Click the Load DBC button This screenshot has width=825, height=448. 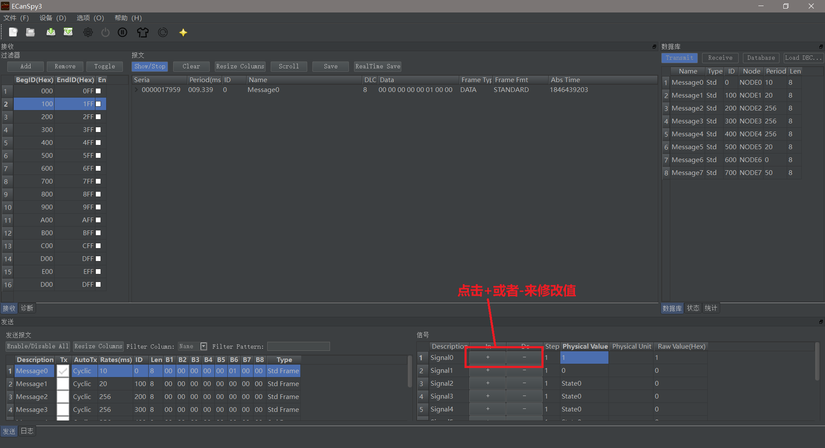coord(803,58)
